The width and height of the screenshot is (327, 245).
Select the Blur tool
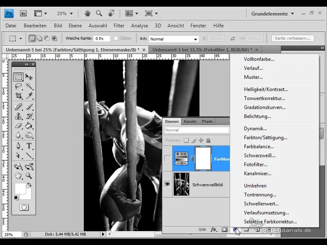[x=18, y=135]
